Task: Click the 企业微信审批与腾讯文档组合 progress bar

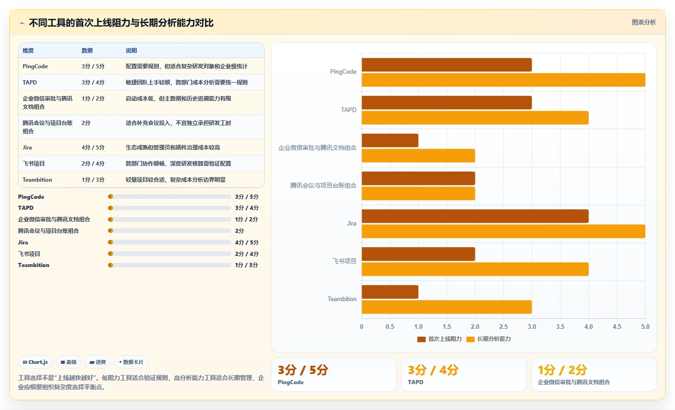Action: (x=169, y=220)
